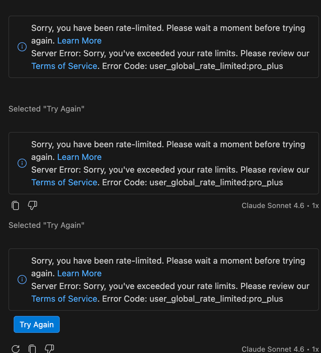
Task: Click the Claude Sonnet 4.6 label at the bottom
Action: pos(273,349)
